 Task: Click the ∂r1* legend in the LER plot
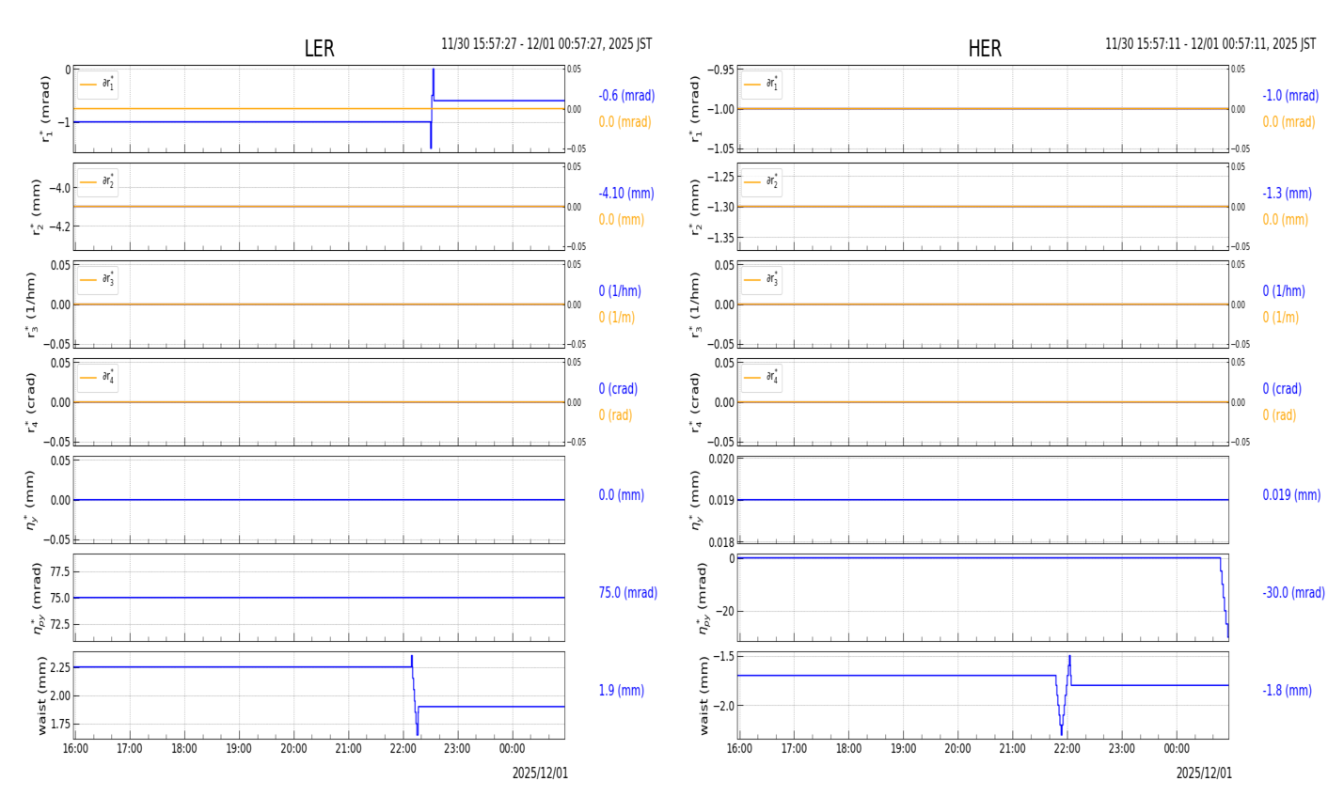coord(98,85)
